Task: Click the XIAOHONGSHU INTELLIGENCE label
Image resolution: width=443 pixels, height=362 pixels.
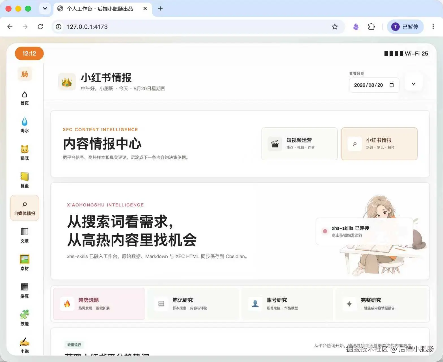Action: pyautogui.click(x=105, y=205)
